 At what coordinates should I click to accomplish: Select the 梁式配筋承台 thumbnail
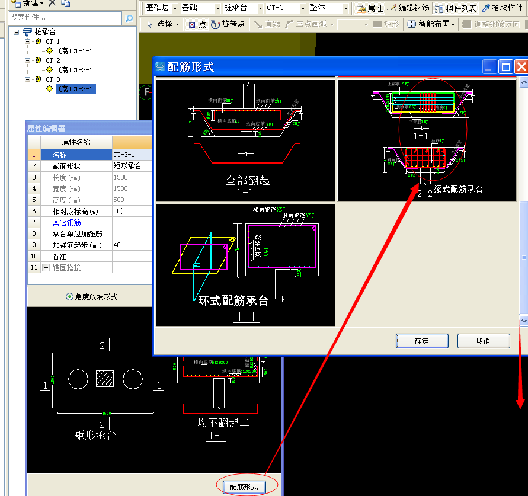[x=427, y=140]
